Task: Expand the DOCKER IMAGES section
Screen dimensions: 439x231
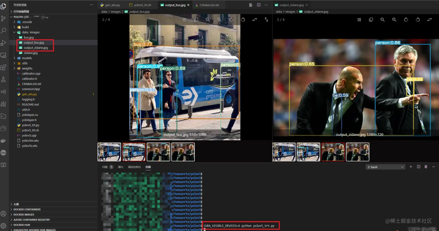Action: [x=53, y=215]
